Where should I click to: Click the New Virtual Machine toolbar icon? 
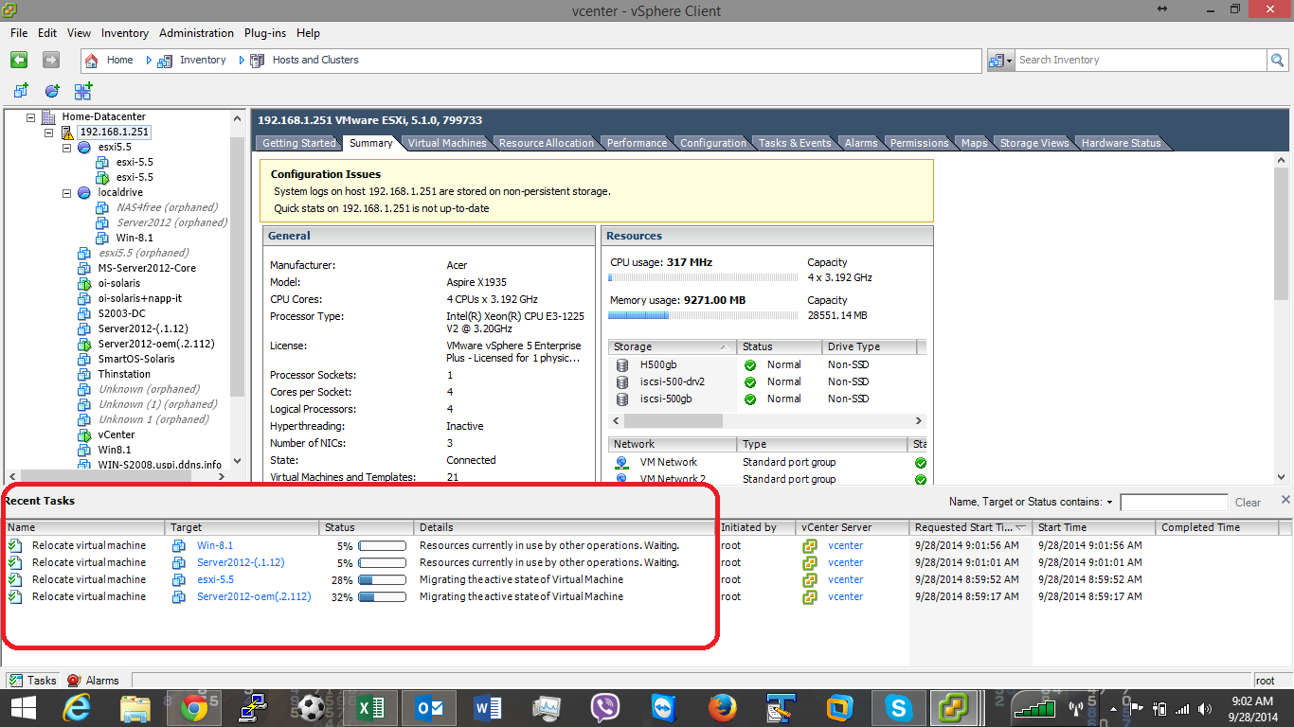tap(21, 91)
